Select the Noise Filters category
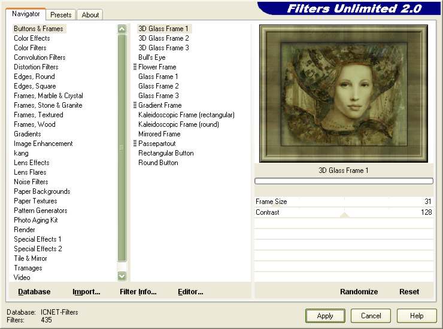Screen dimensions: 443x329 (31, 182)
